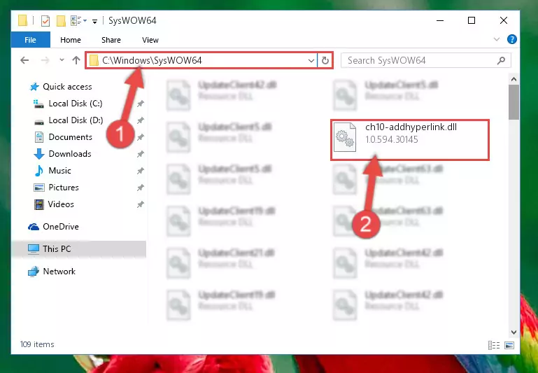Open Downloads in the sidebar
Screen dimensions: 538x373
(x=63, y=154)
